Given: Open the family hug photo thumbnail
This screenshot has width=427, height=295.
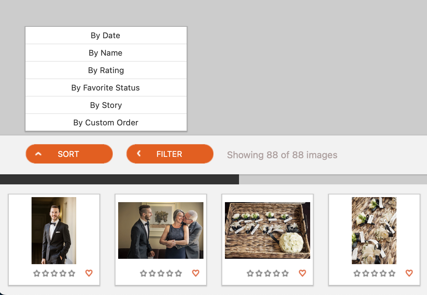Looking at the screenshot, I should coord(161,230).
